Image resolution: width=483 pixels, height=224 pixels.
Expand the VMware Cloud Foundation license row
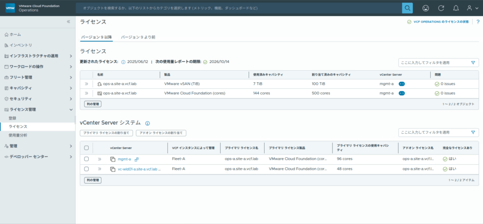pos(87,93)
